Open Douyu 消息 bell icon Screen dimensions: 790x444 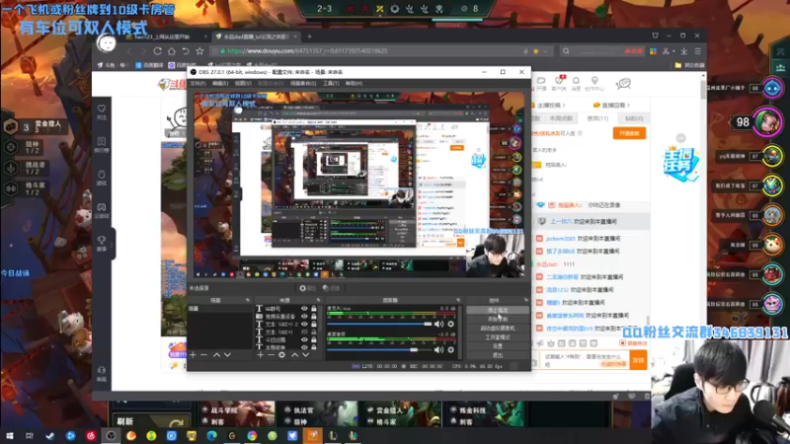tap(576, 83)
